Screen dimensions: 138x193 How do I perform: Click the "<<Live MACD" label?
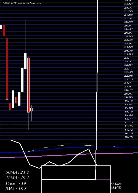(116, 186)
